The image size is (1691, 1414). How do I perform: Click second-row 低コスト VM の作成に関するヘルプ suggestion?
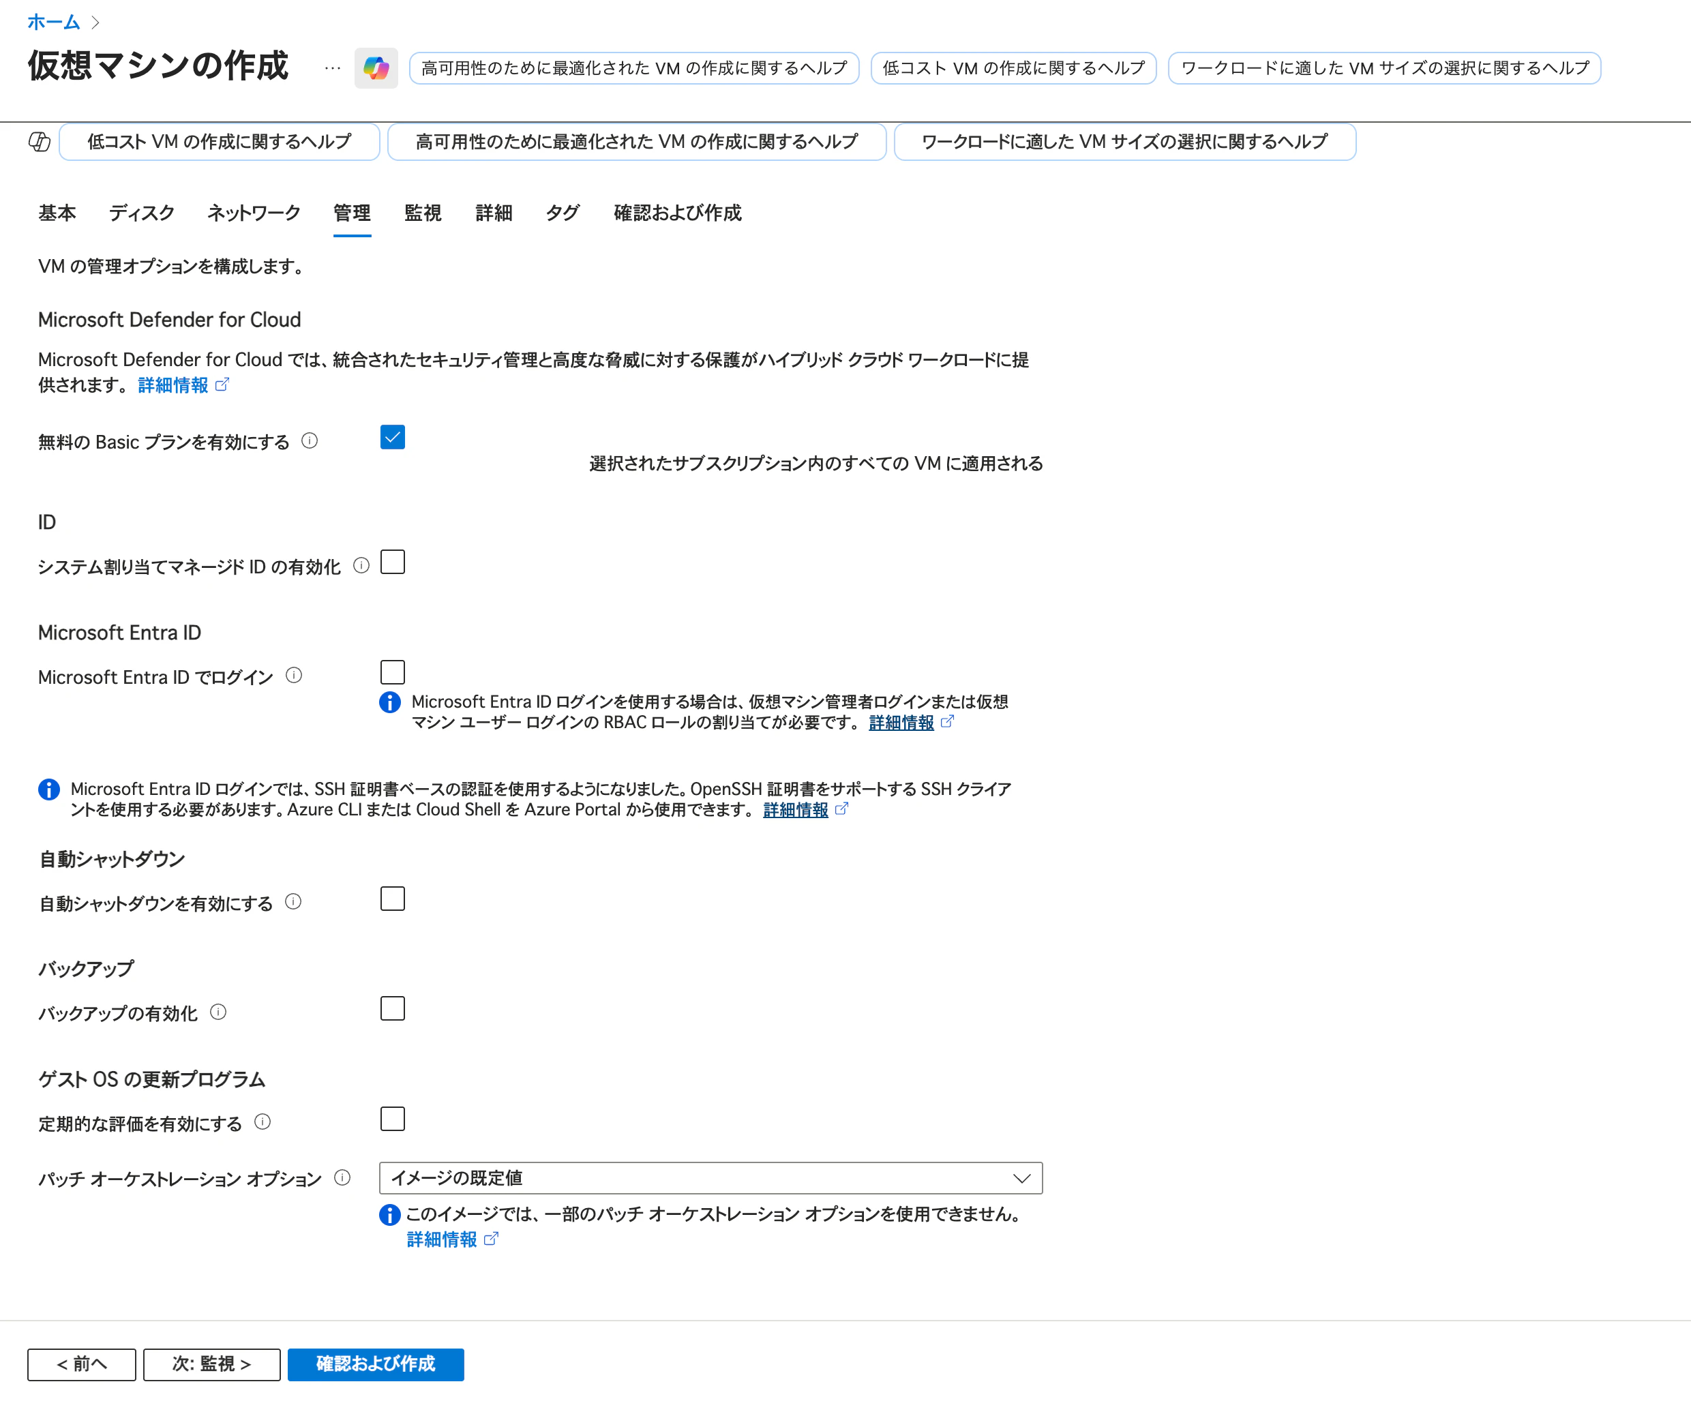coord(219,142)
